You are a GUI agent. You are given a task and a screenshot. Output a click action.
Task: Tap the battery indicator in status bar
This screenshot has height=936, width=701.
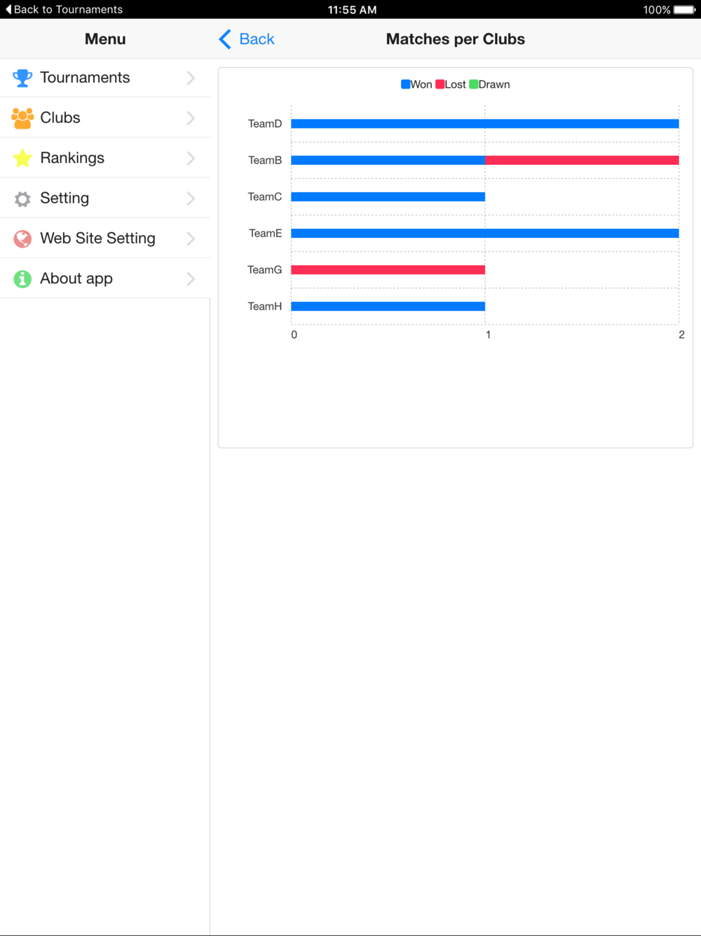pos(685,10)
